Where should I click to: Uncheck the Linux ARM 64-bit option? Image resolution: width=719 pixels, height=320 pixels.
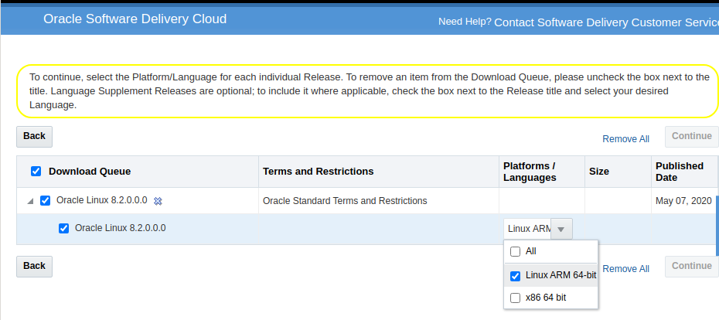tap(516, 275)
